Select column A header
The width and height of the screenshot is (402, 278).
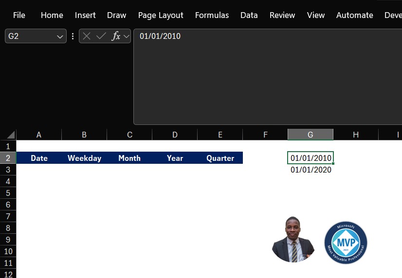[39, 135]
